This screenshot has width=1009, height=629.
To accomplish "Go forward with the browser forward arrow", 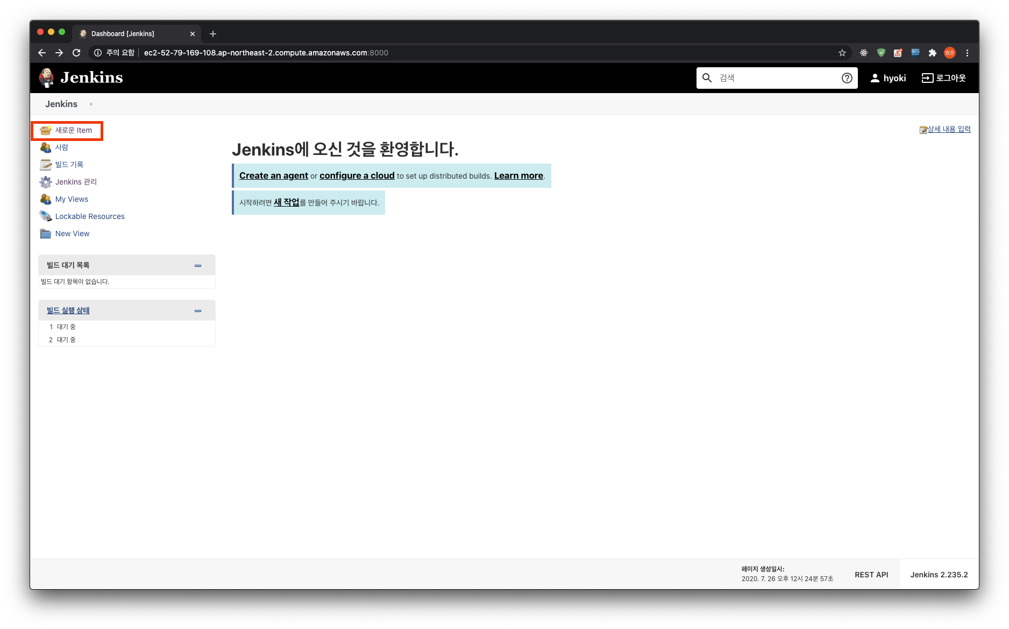I will tap(59, 53).
